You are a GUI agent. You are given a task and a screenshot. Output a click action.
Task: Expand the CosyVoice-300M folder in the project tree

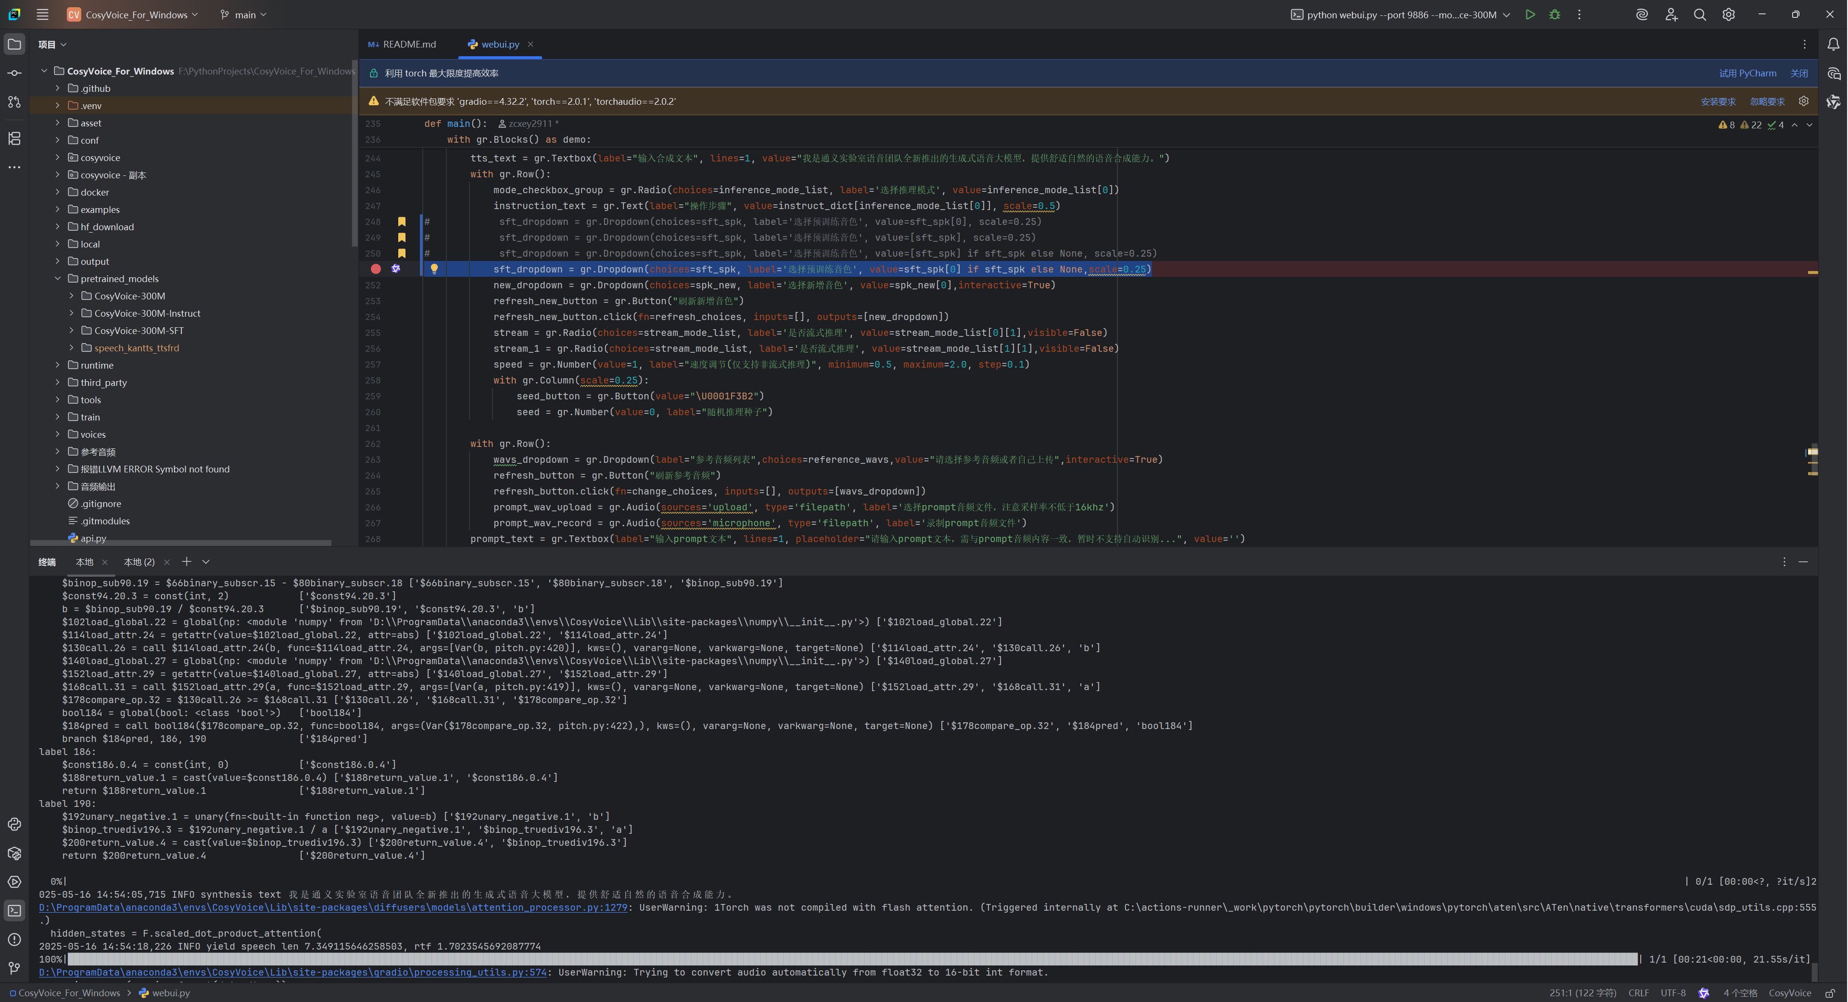tap(71, 295)
